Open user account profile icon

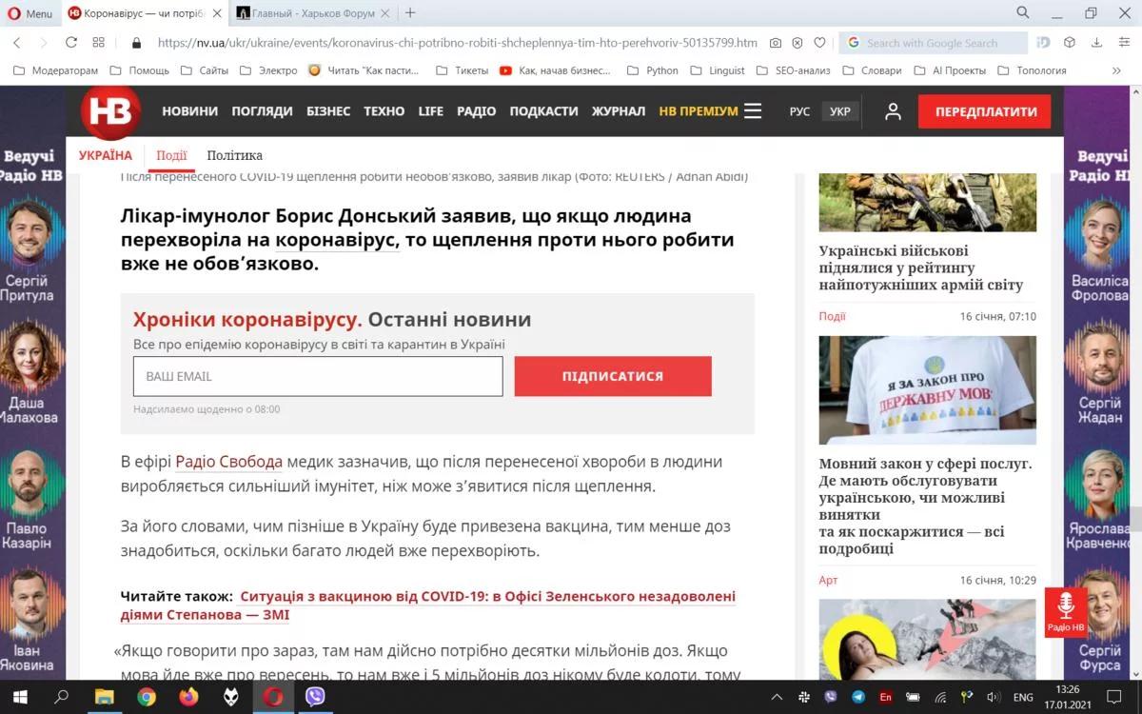pos(893,111)
